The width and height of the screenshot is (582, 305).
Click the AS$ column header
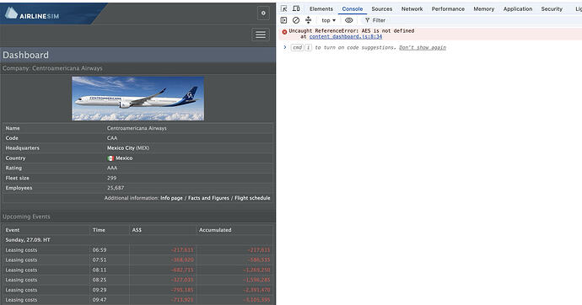137,230
